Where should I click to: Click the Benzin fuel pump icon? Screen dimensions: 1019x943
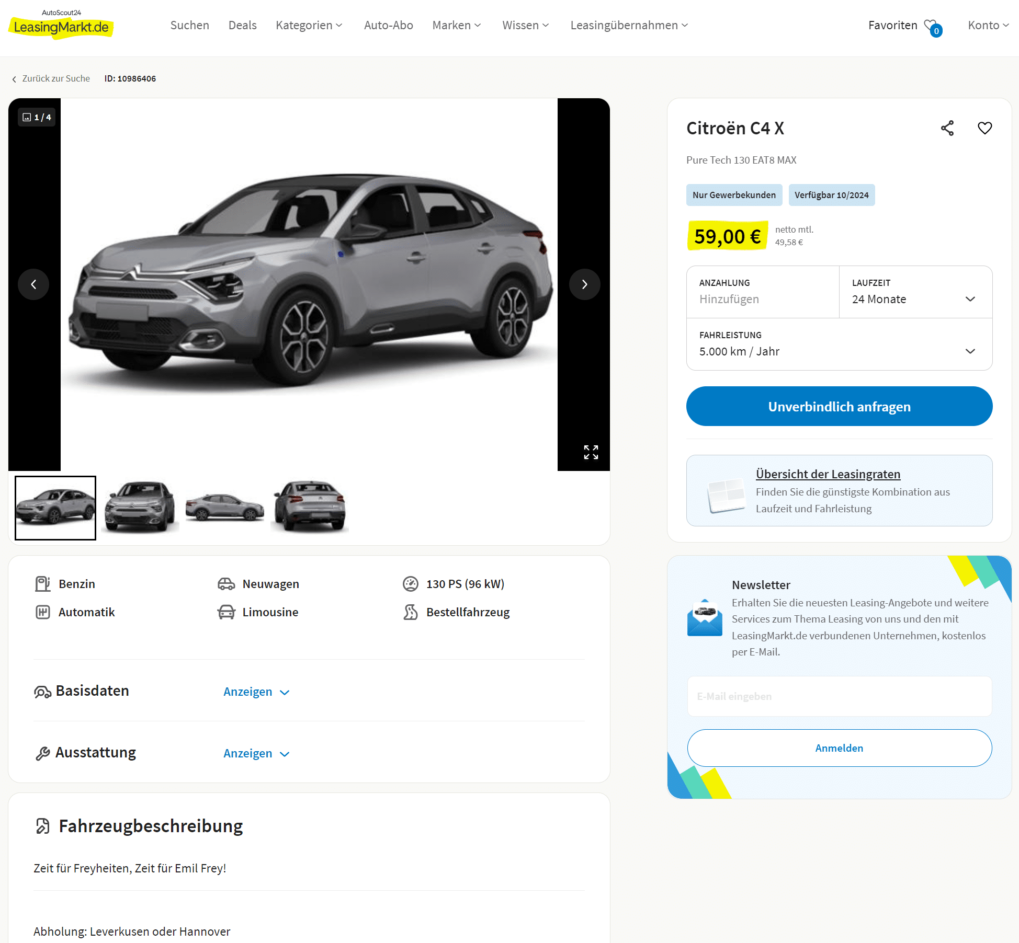(x=42, y=584)
